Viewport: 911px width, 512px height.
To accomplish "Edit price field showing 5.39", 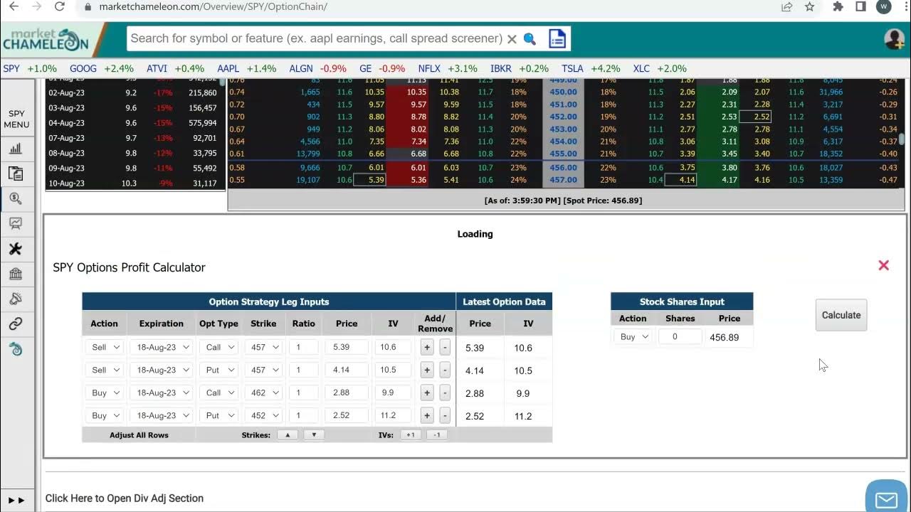I will (347, 347).
